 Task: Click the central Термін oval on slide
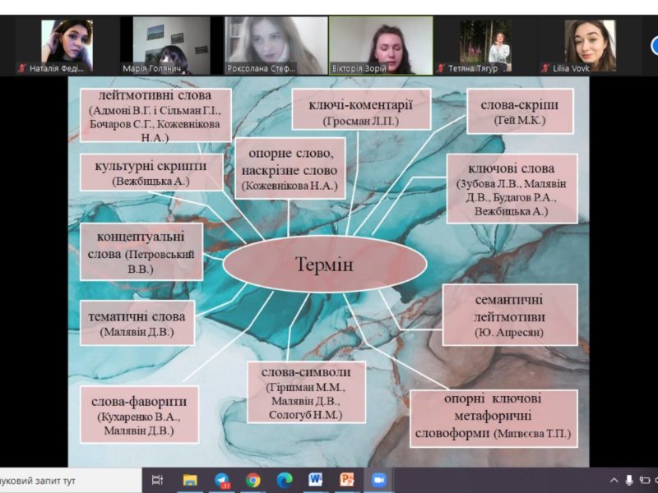(x=324, y=265)
